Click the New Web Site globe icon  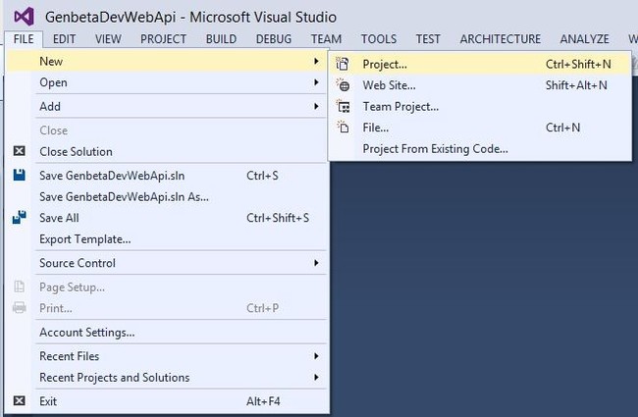tap(343, 85)
